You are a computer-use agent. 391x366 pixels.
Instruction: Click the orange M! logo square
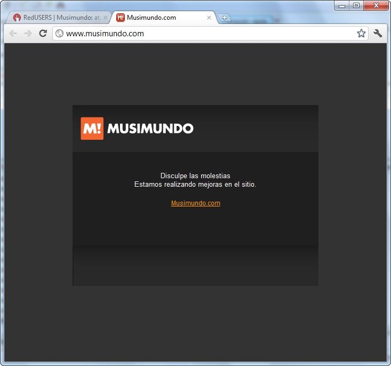click(92, 129)
